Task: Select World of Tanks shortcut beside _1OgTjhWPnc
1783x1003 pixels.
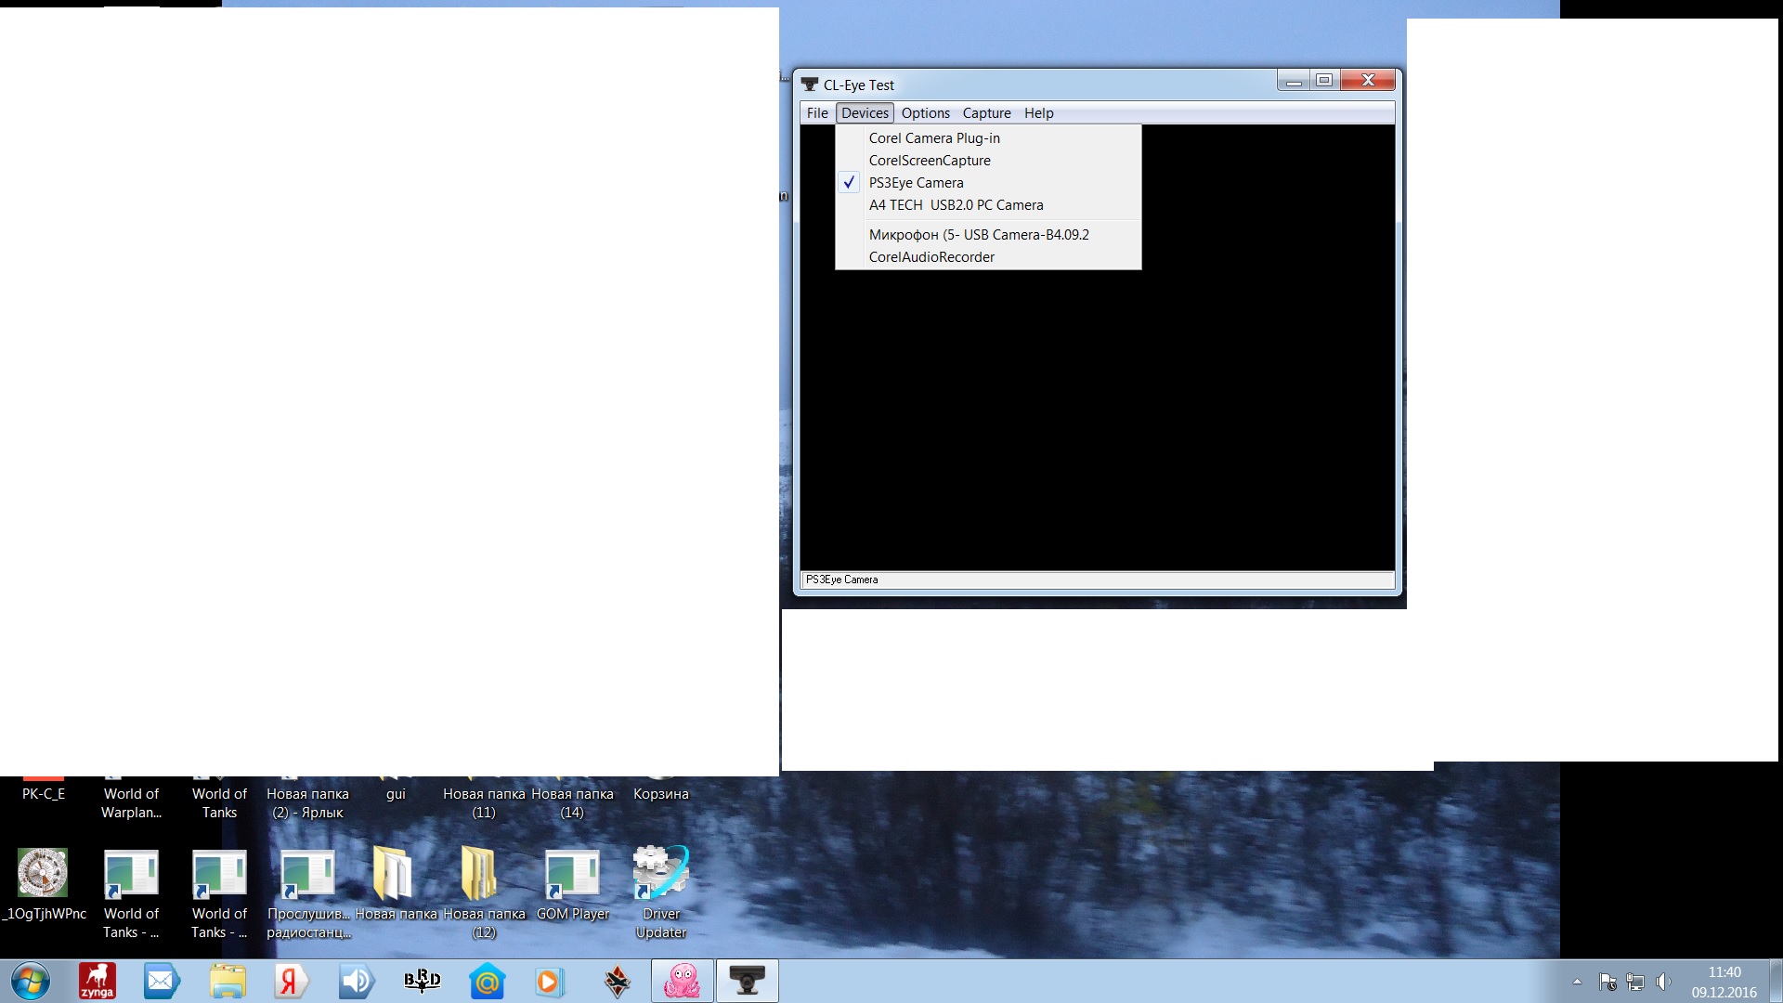Action: point(131,893)
